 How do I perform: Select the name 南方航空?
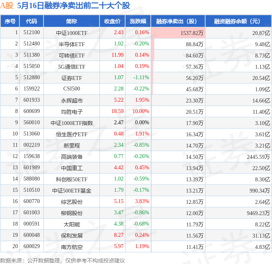[x=71, y=247]
